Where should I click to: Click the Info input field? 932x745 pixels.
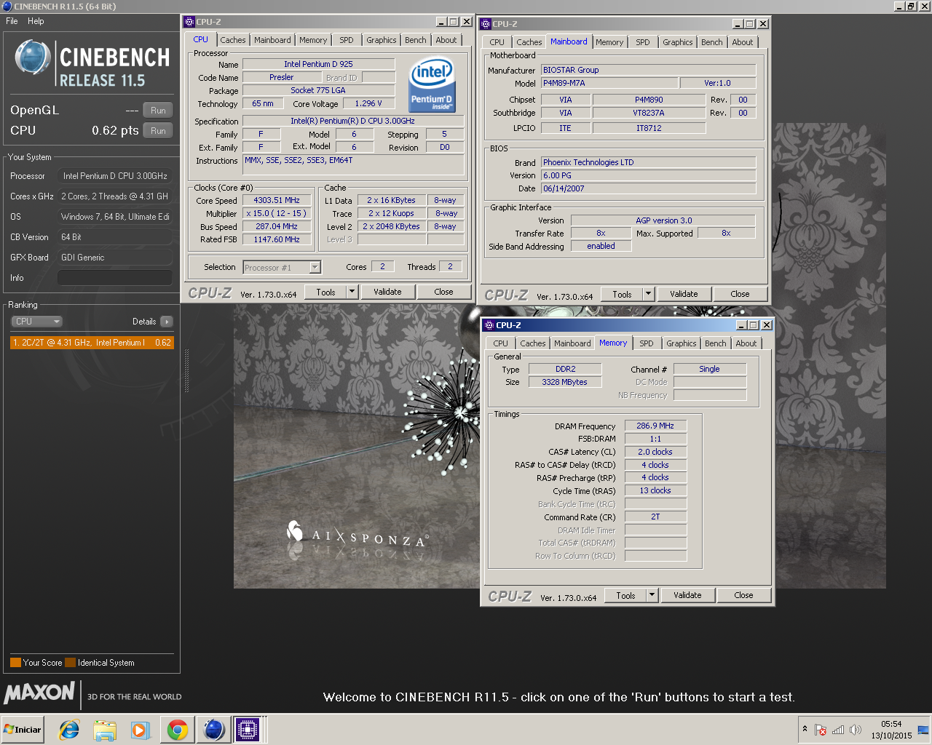(115, 278)
